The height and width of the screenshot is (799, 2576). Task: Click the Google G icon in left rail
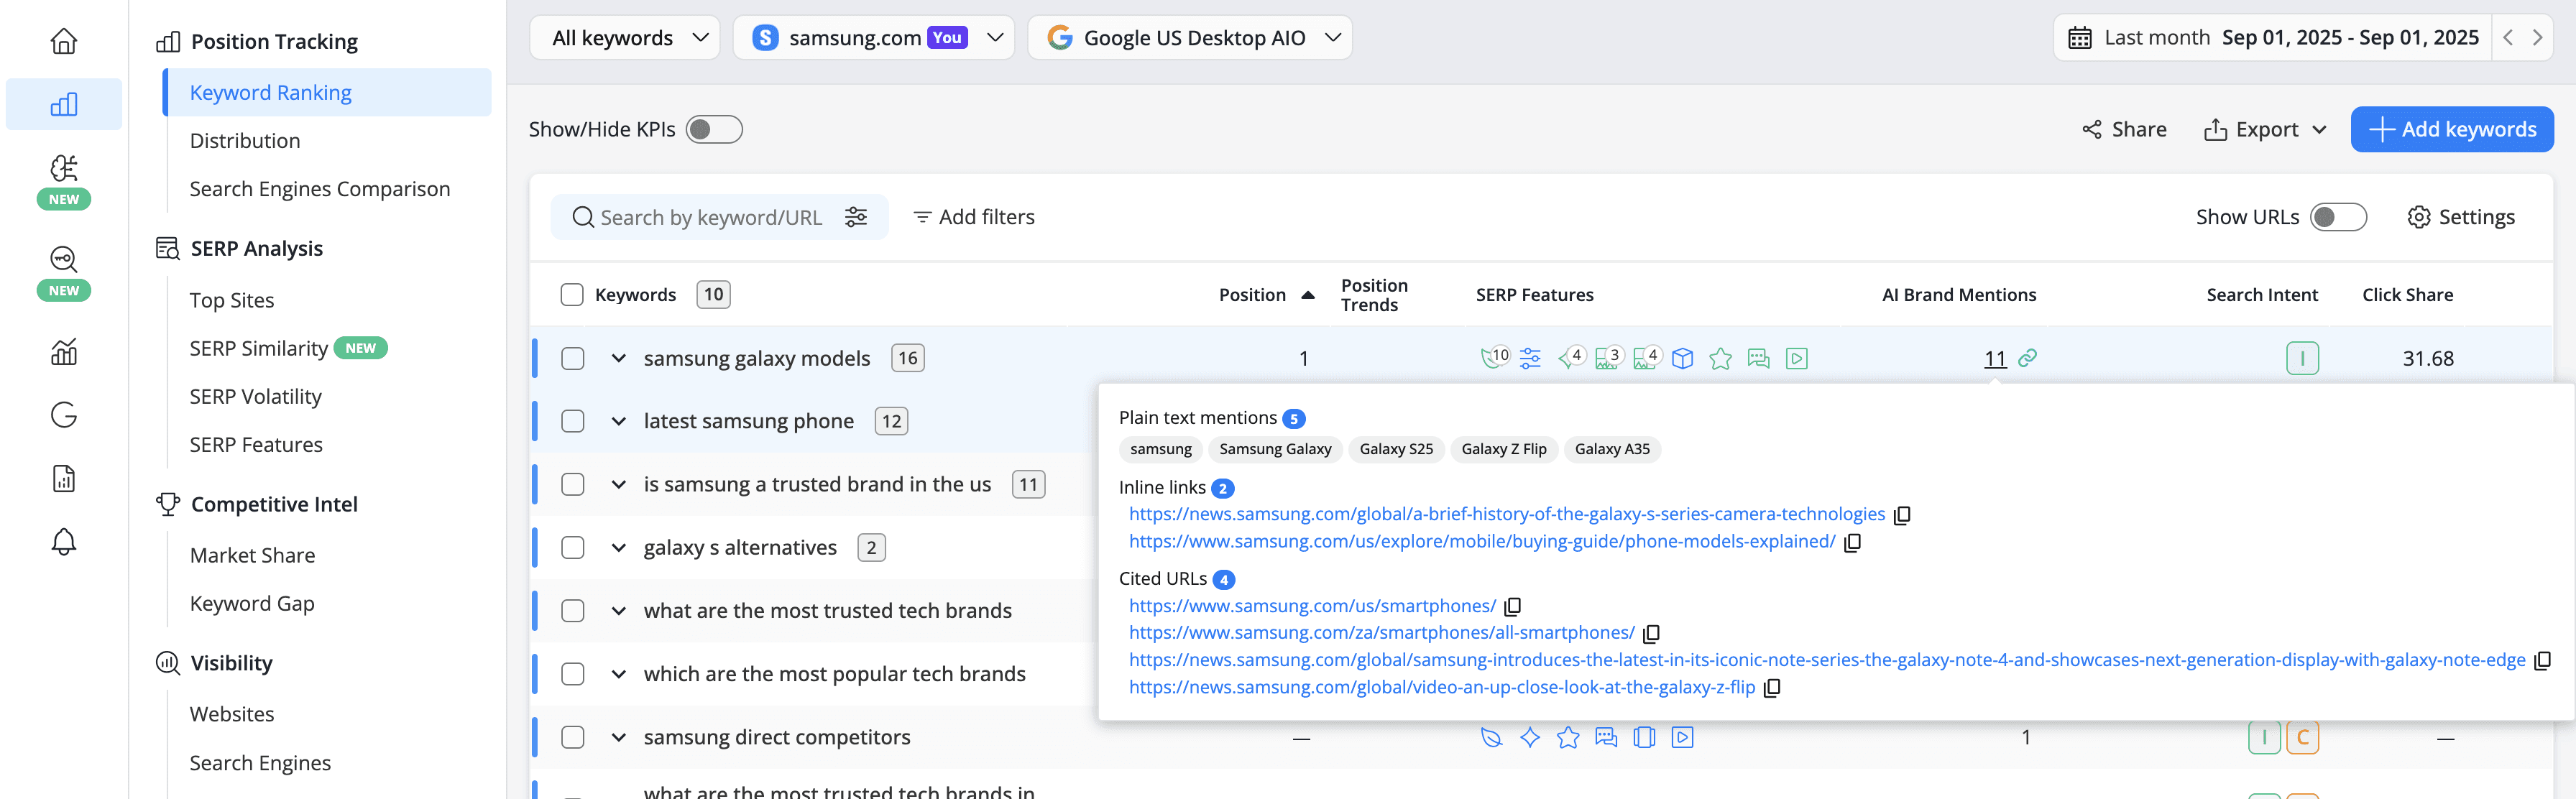[64, 414]
